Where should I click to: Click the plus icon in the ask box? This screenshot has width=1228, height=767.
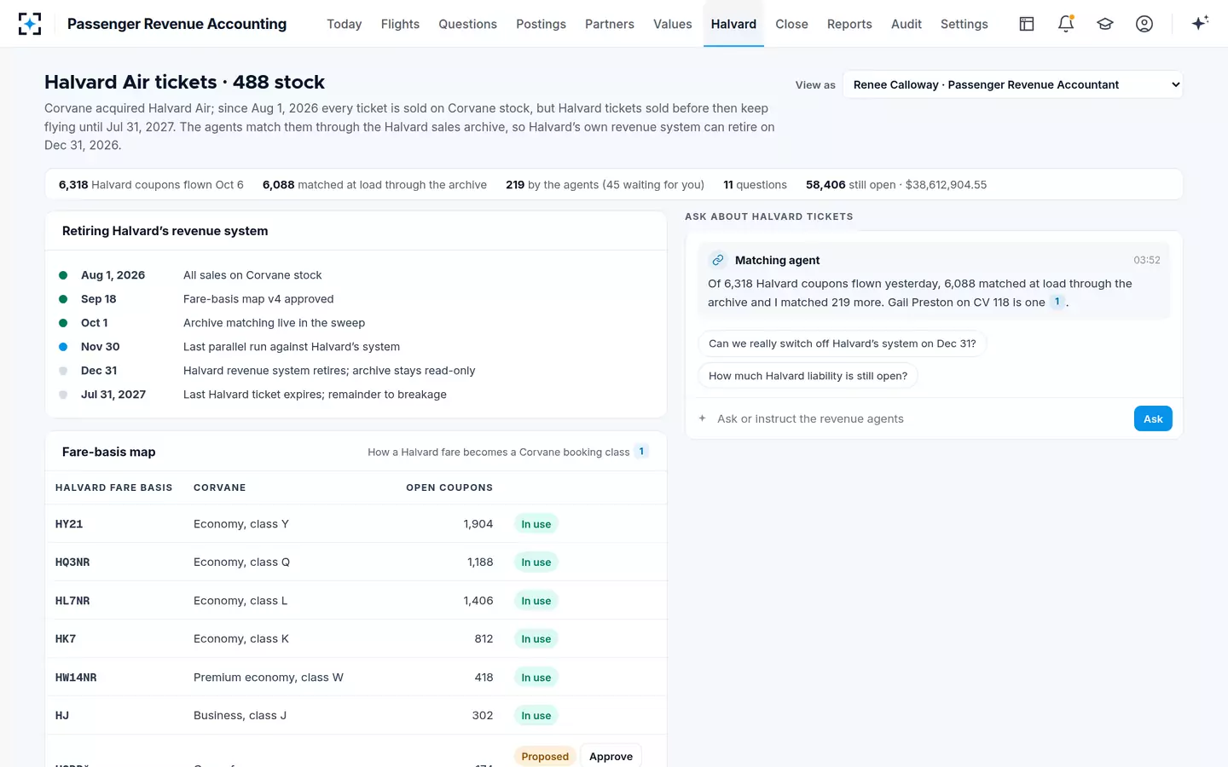point(703,418)
